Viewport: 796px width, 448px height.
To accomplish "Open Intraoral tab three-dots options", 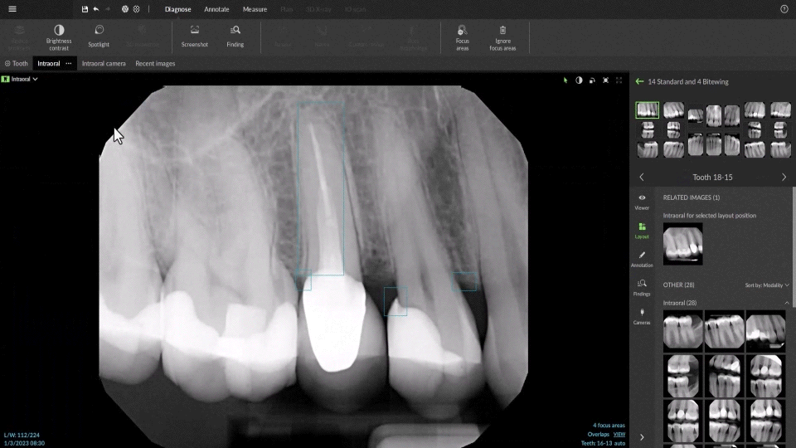I will pyautogui.click(x=69, y=64).
